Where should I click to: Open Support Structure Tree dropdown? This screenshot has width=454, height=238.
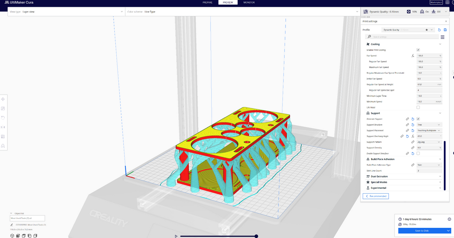tap(429, 125)
